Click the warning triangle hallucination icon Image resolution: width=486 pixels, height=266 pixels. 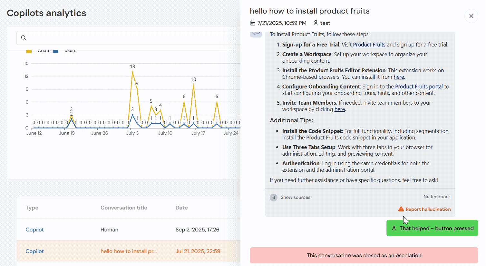tap(401, 209)
